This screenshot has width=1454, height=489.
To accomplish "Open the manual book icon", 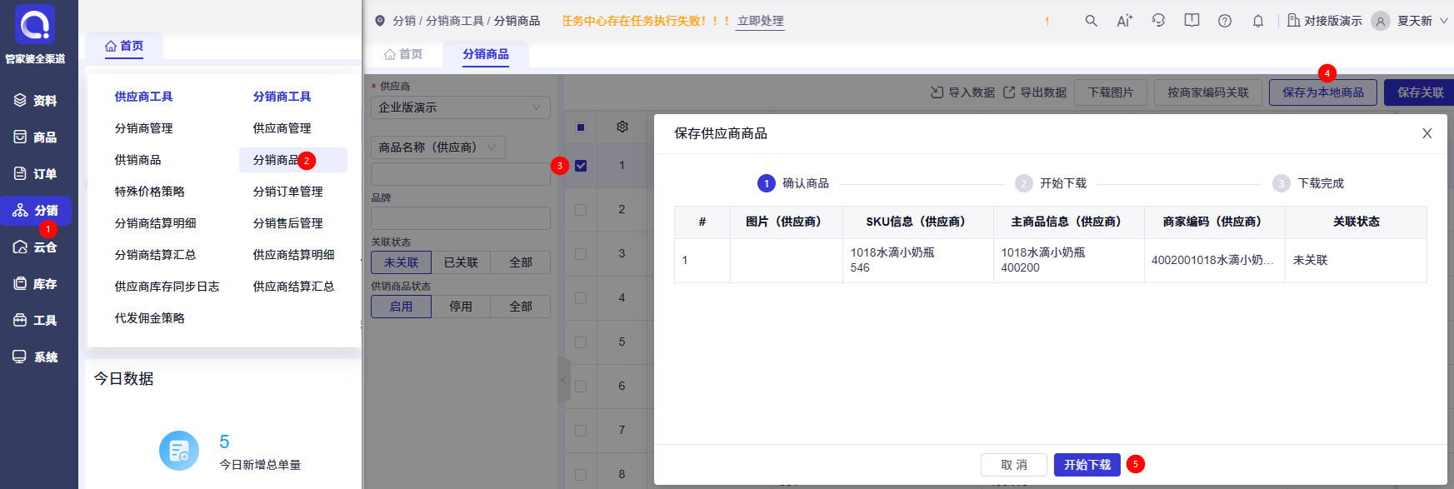I will [x=1192, y=21].
